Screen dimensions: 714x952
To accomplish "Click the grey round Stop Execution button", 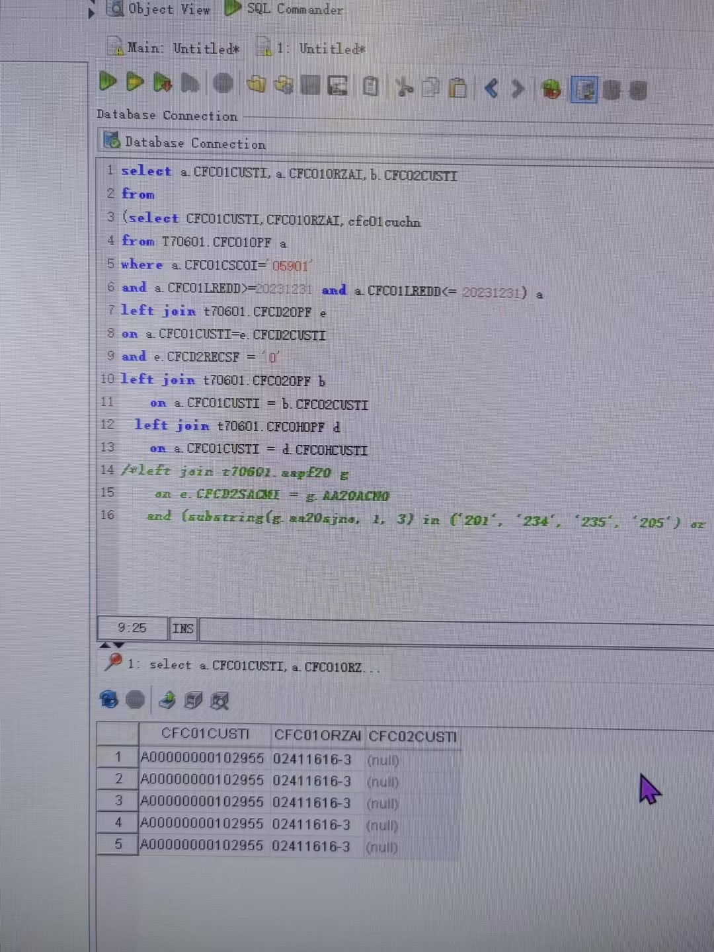I will coord(223,83).
